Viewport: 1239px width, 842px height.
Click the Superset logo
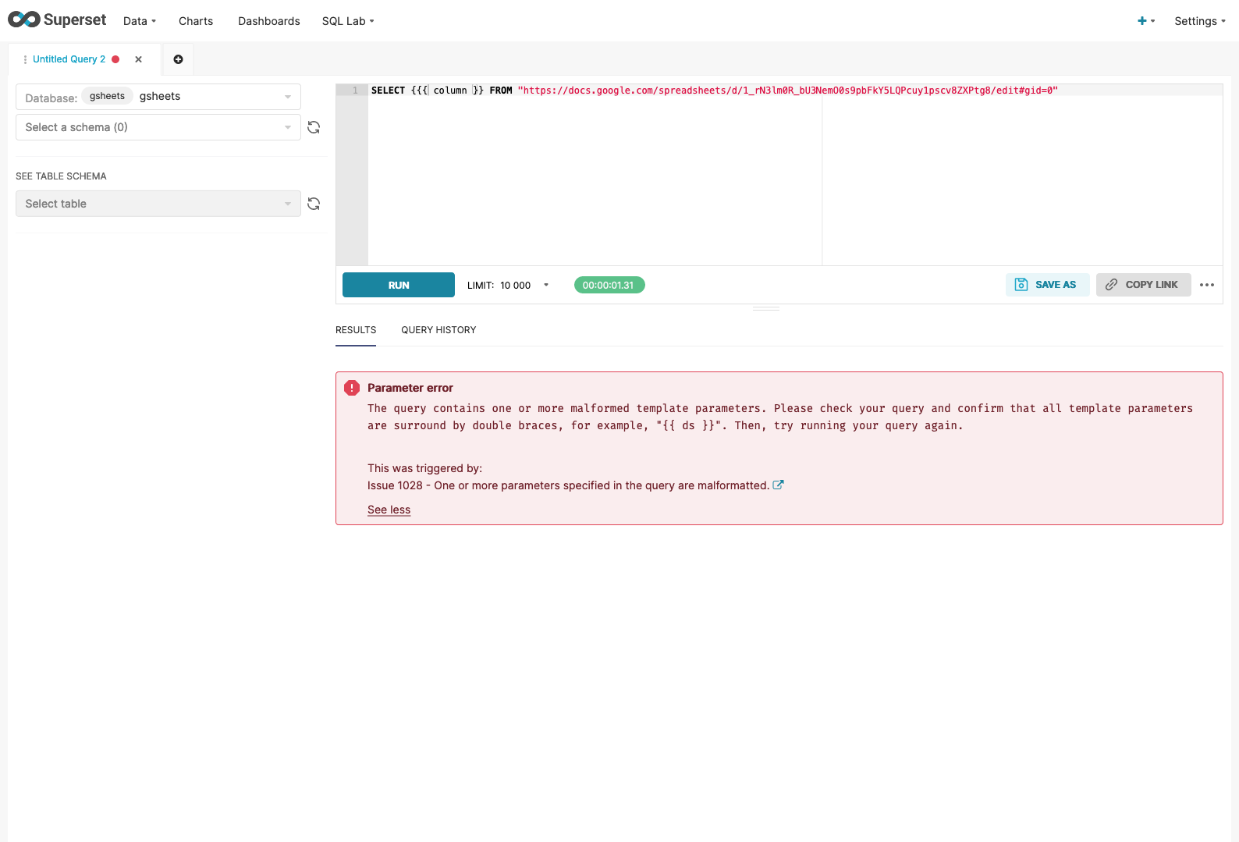[x=57, y=20]
